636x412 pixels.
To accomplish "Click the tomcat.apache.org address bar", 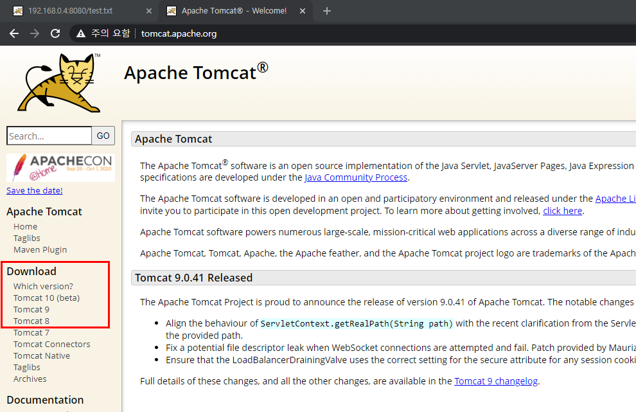I will pyautogui.click(x=179, y=33).
